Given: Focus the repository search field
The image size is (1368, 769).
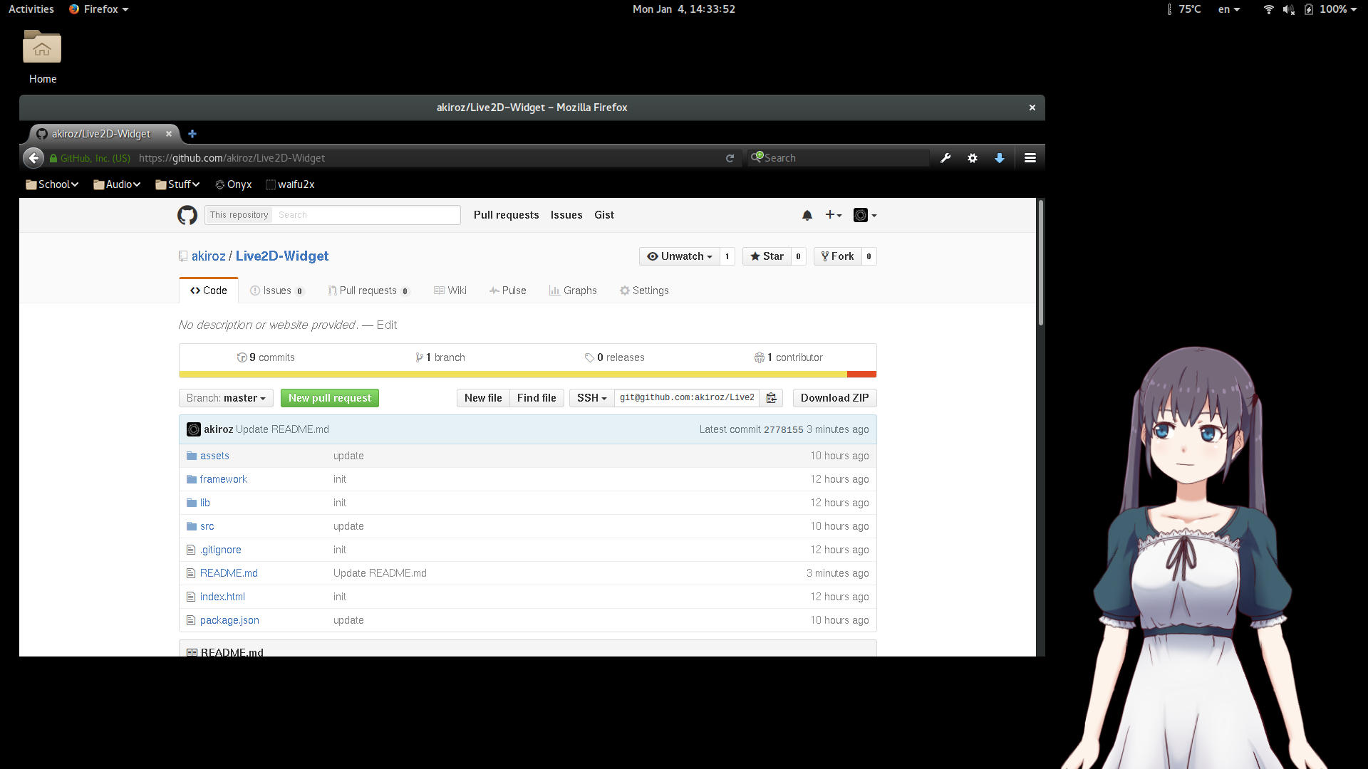Looking at the screenshot, I should tap(366, 215).
